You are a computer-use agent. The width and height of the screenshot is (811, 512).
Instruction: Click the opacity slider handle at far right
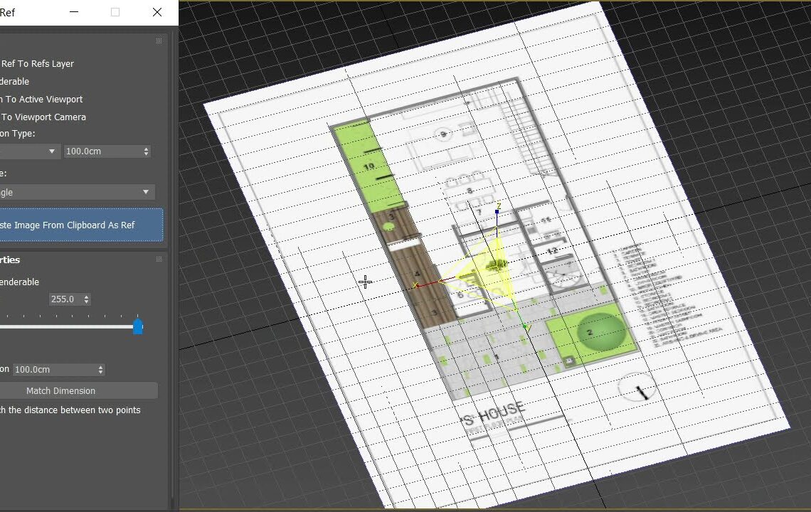coord(137,326)
